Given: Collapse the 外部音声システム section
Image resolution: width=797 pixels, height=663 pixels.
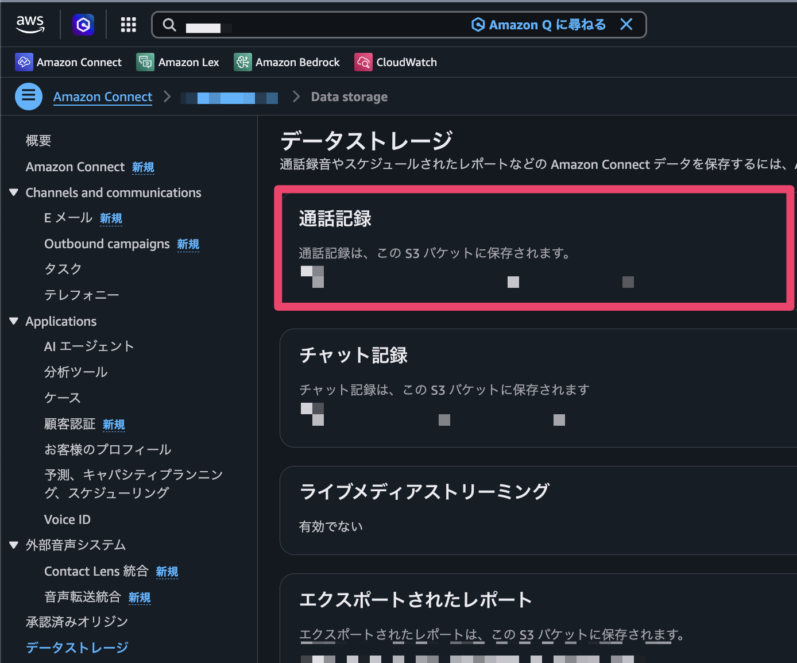Looking at the screenshot, I should (x=13, y=545).
